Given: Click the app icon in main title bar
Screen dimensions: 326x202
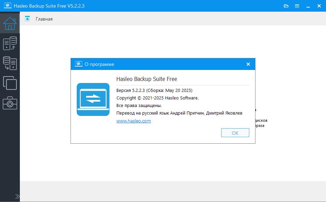Looking at the screenshot, I should coord(8,5).
